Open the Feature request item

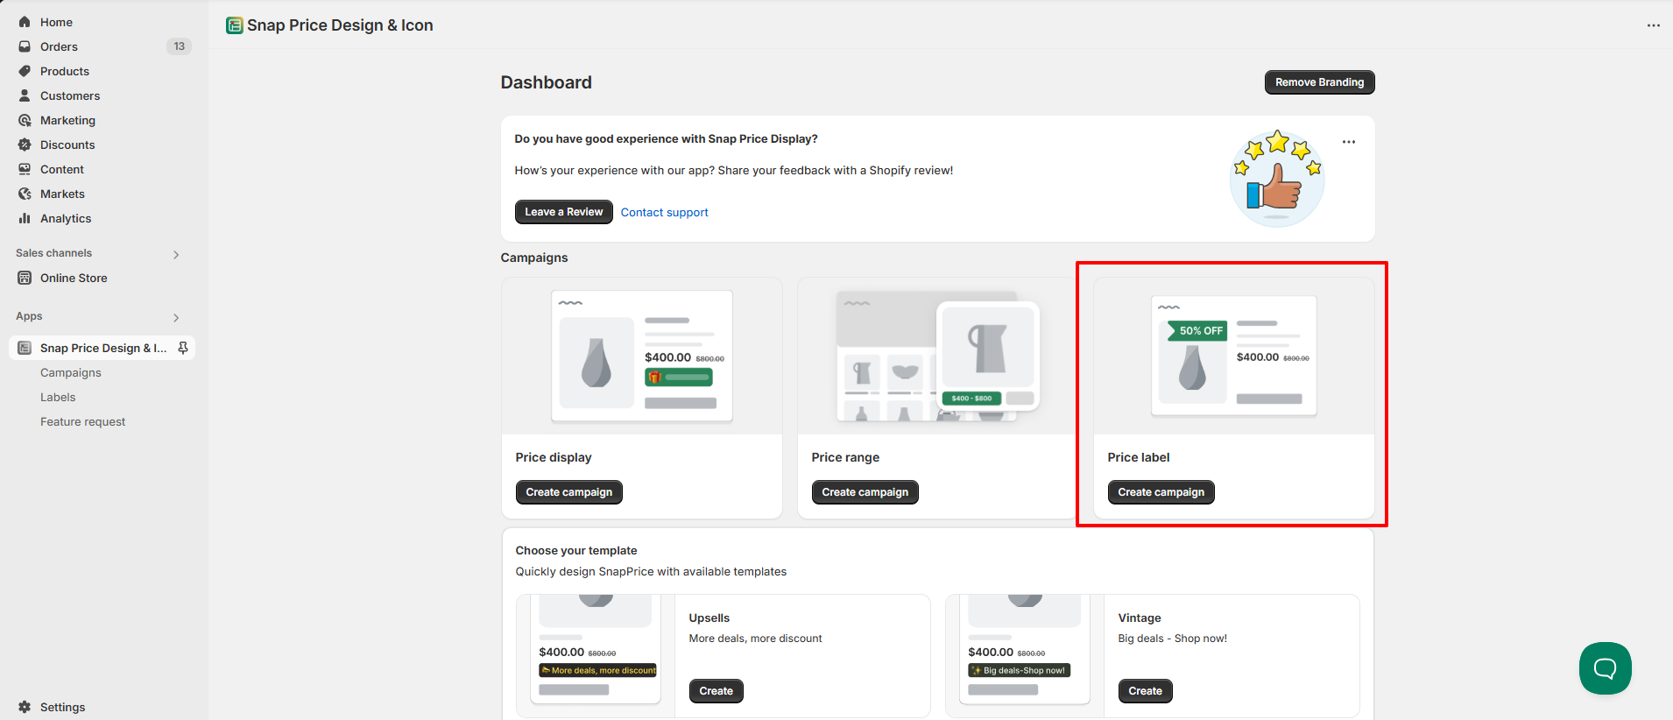pyautogui.click(x=83, y=421)
